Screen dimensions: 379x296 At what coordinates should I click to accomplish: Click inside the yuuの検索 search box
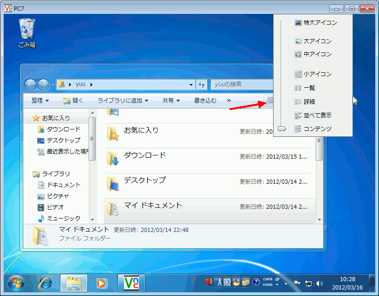click(x=242, y=84)
